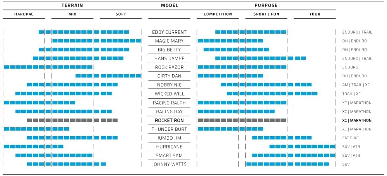This screenshot has height=176, width=387.
Task: Select the highlighted ROCKET RON model
Action: [x=169, y=120]
